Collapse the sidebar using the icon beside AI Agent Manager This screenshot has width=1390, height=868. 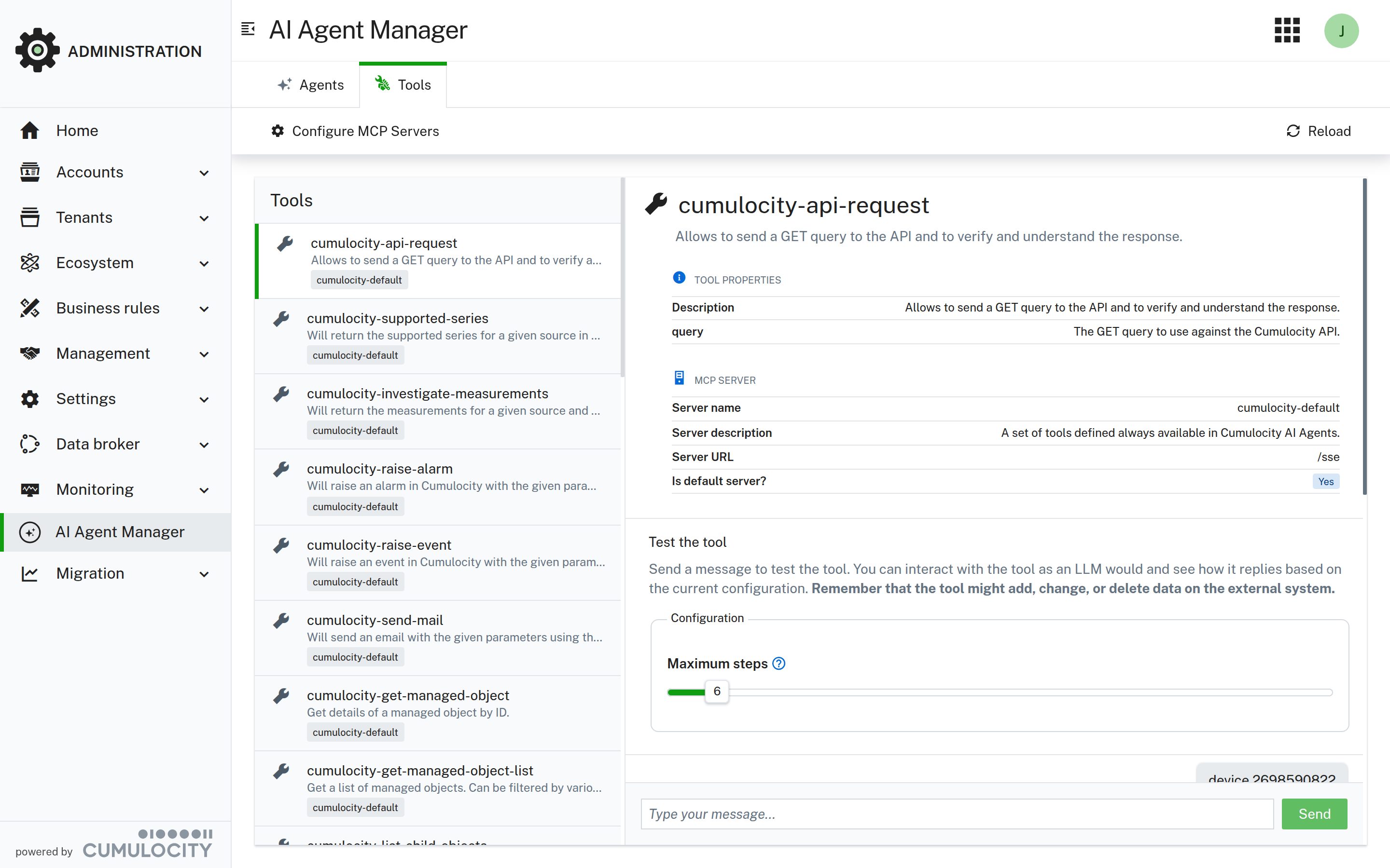[248, 29]
